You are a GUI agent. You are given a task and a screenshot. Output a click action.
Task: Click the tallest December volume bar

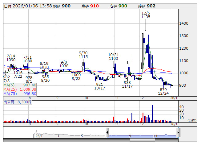coord(152,113)
